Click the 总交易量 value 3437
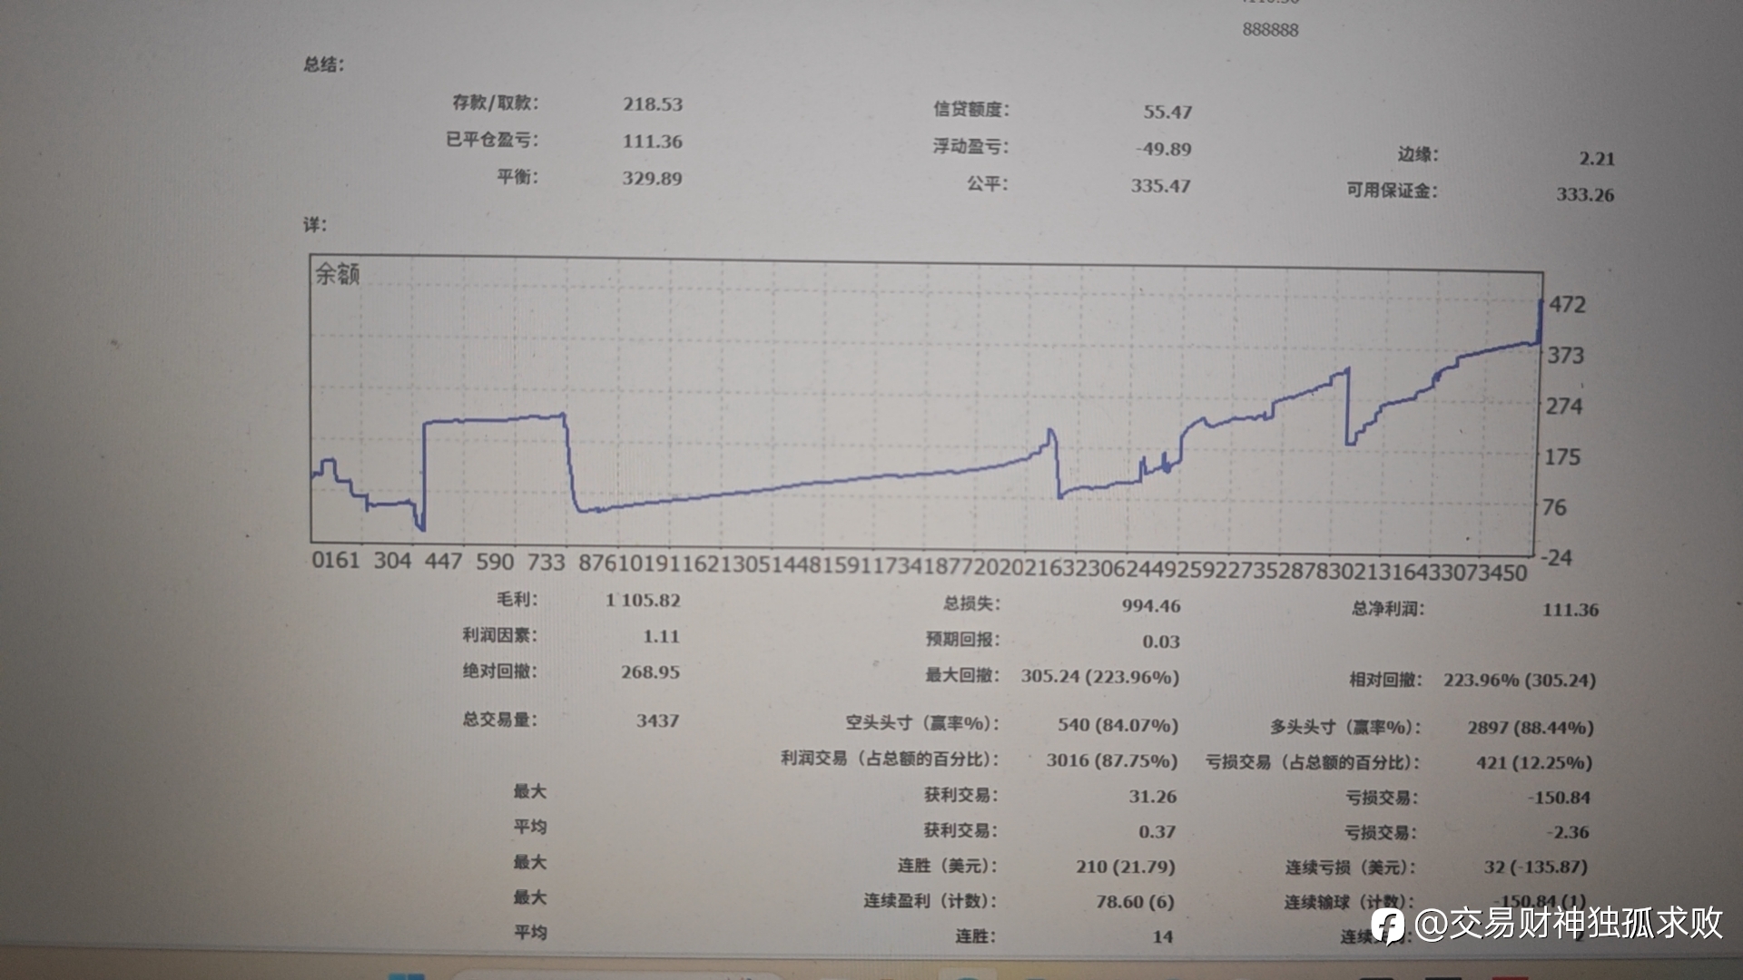This screenshot has width=1743, height=980. tap(657, 720)
